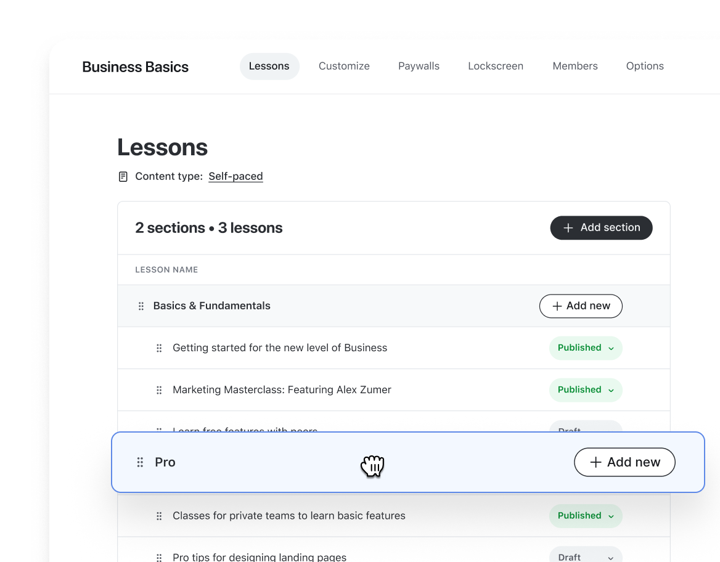
Task: Click the drag handle beside Marketing Masterclass lesson
Action: click(159, 389)
